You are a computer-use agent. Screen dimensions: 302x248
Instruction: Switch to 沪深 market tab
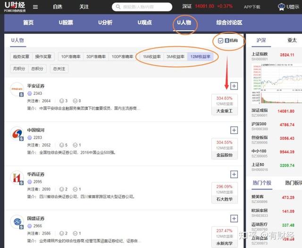pos(261,40)
